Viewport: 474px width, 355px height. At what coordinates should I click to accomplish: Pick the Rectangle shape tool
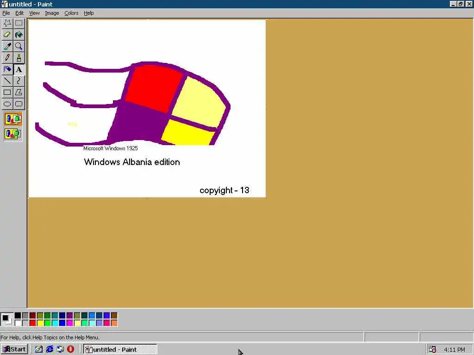coord(7,92)
